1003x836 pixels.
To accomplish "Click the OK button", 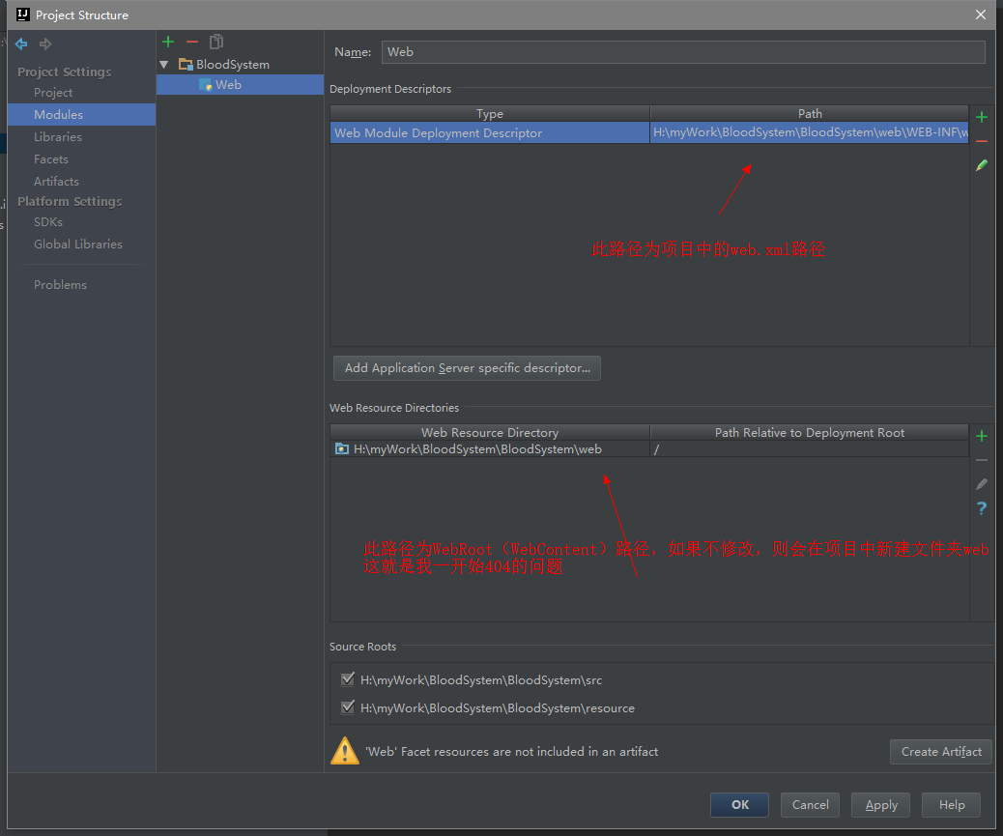I will [x=739, y=805].
